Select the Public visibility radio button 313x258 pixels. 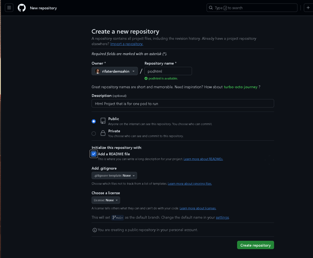click(94, 121)
